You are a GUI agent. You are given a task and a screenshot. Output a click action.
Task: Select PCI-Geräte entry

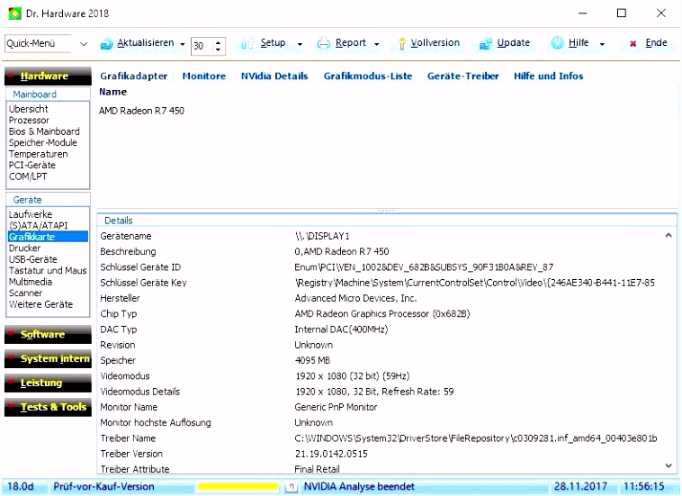pyautogui.click(x=32, y=166)
